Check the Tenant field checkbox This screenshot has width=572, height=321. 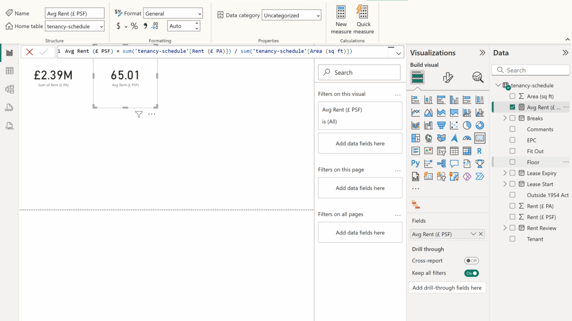tap(513, 239)
